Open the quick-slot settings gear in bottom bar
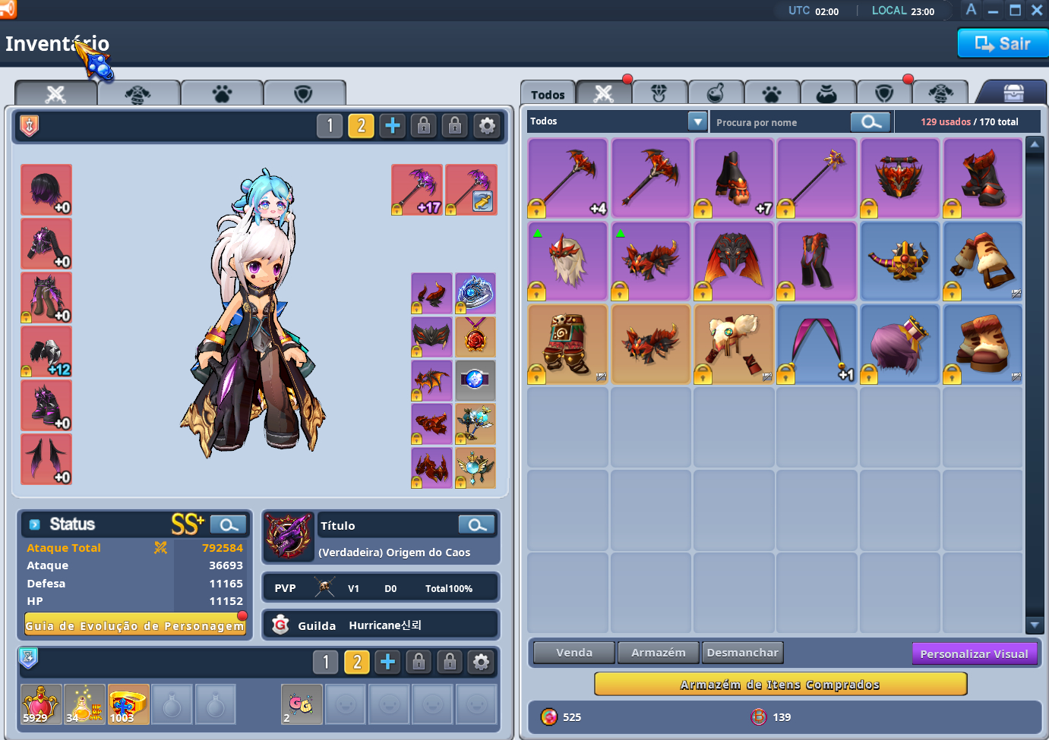1049x740 pixels. coord(481,662)
